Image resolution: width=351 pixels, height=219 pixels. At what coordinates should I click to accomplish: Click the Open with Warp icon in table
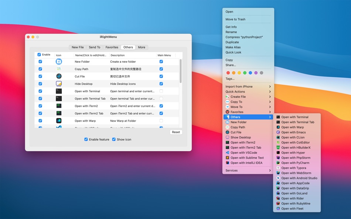click(59, 121)
